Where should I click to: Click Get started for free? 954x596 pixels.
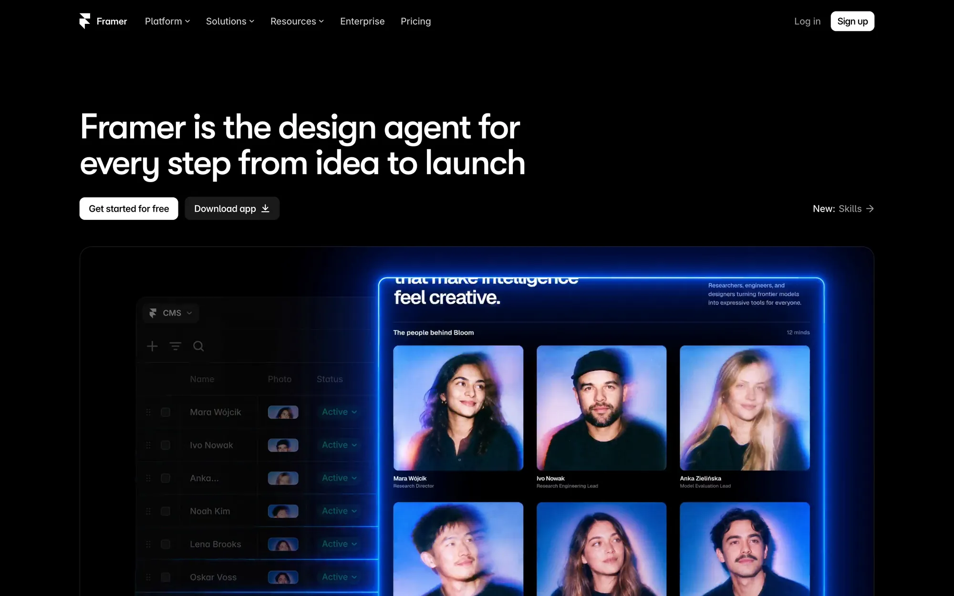129,208
